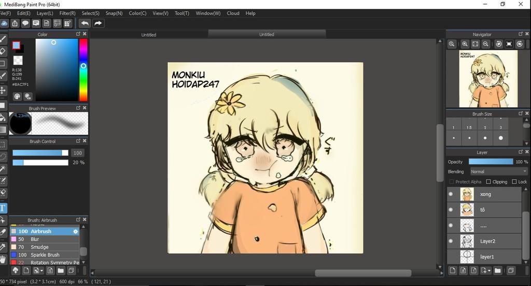
Task: Toggle visibility of Layer2
Action: tap(451, 241)
